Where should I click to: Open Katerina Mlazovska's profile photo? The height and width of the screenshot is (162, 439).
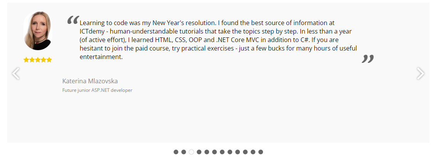[x=37, y=31]
